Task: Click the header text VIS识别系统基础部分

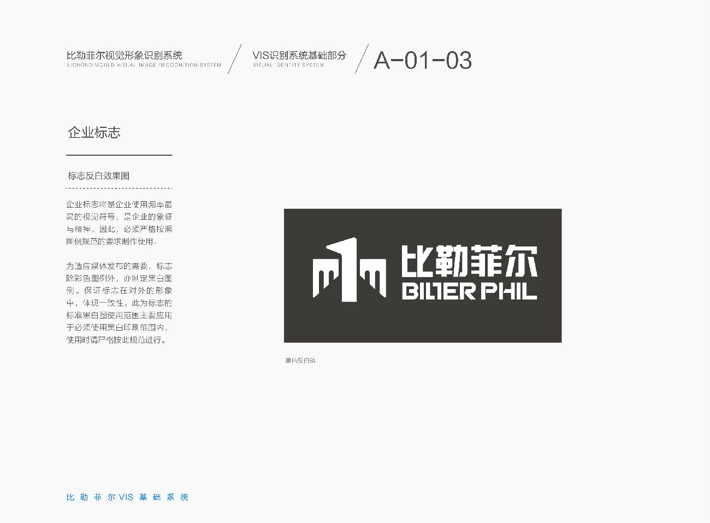Action: click(299, 55)
